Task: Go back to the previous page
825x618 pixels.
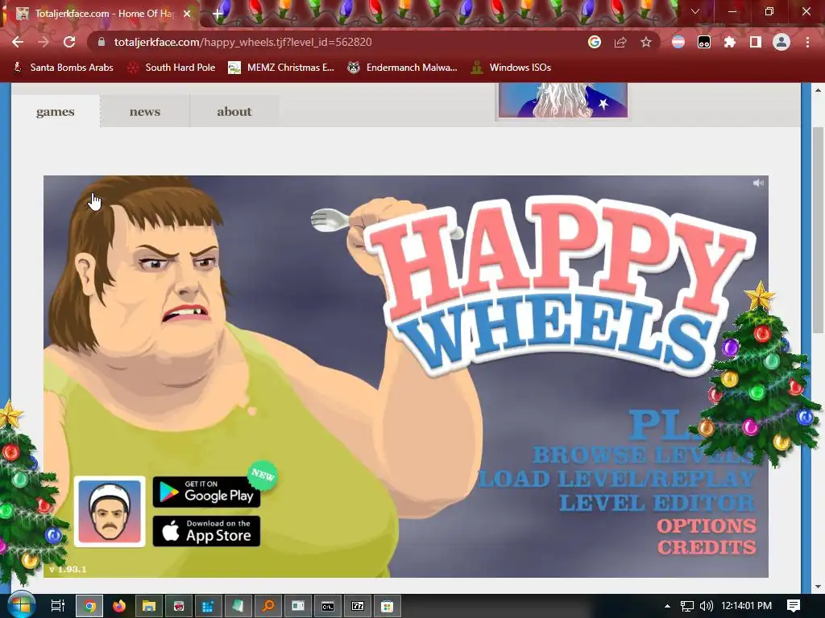Action: (18, 42)
